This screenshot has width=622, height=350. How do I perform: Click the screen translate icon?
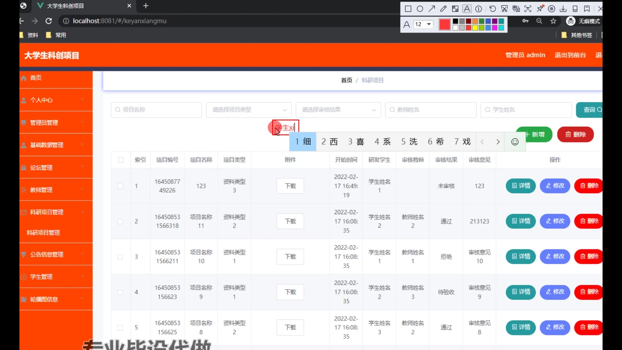pyautogui.click(x=516, y=9)
